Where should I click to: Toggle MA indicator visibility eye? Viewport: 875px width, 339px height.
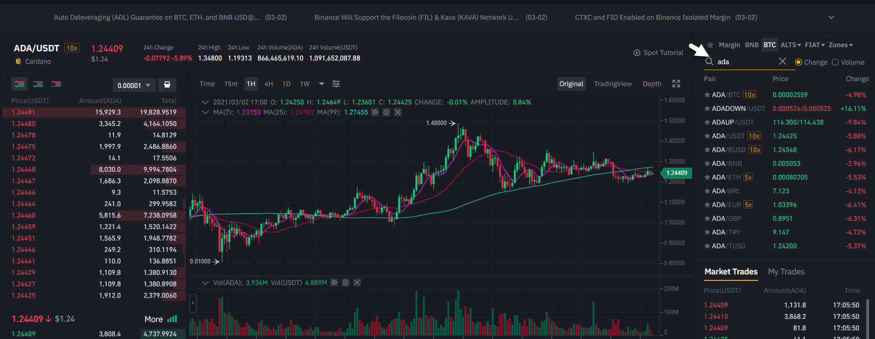[375, 112]
